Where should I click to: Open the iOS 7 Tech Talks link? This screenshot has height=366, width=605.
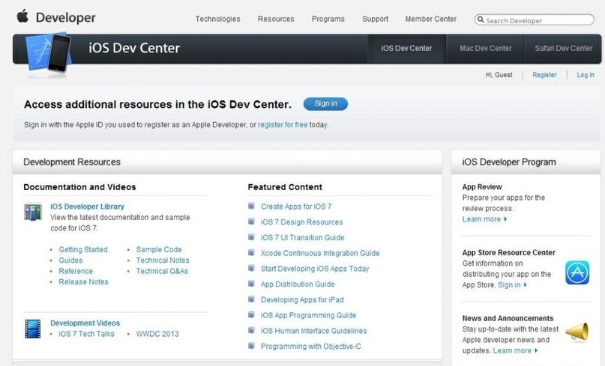(86, 334)
